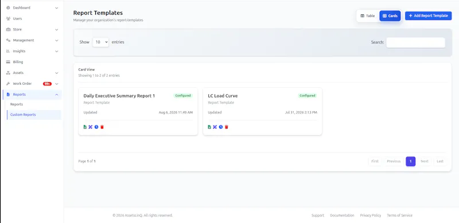The image size is (459, 223).
Task: Collapse the Reports menu chevron
Action: [56, 95]
